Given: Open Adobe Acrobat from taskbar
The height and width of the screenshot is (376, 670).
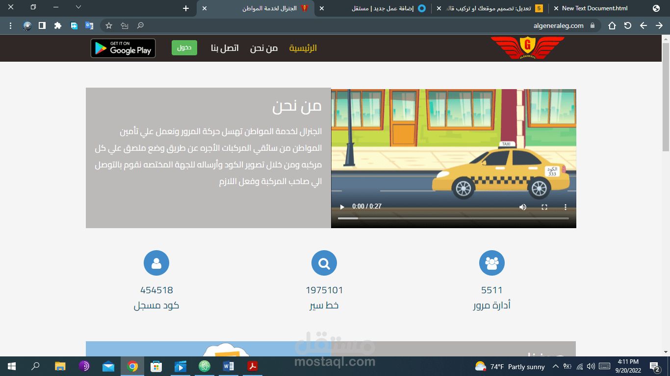Looking at the screenshot, I should coord(253,366).
